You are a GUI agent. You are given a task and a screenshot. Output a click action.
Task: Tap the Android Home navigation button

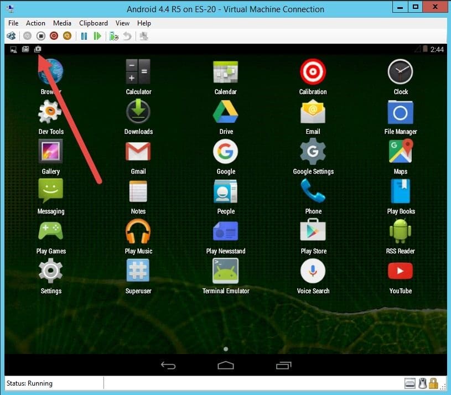tap(226, 365)
